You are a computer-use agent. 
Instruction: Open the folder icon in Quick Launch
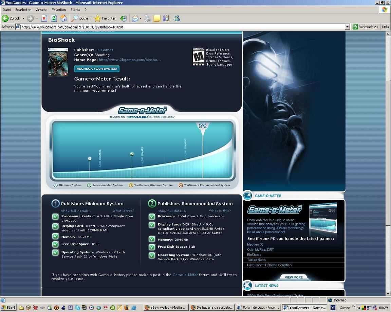click(x=21, y=308)
